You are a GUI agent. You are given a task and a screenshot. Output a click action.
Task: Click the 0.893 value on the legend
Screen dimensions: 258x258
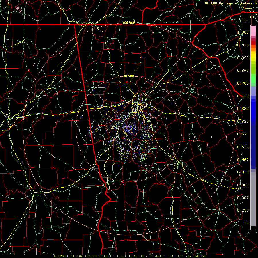tap(243, 58)
